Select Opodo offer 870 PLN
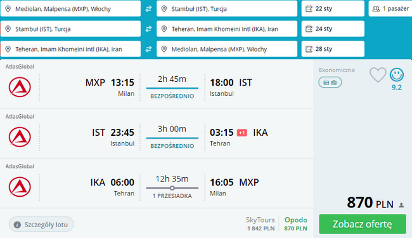Image resolution: width=412 pixels, height=238 pixels. (295, 224)
